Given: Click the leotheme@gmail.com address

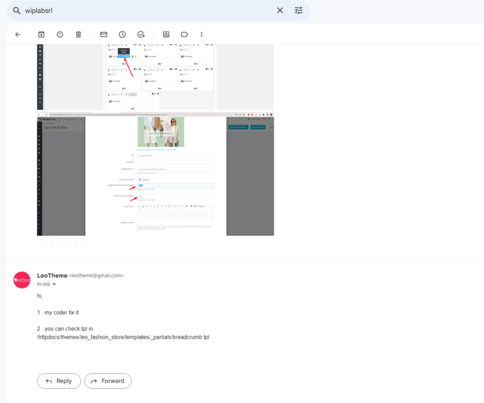Looking at the screenshot, I should (x=96, y=276).
